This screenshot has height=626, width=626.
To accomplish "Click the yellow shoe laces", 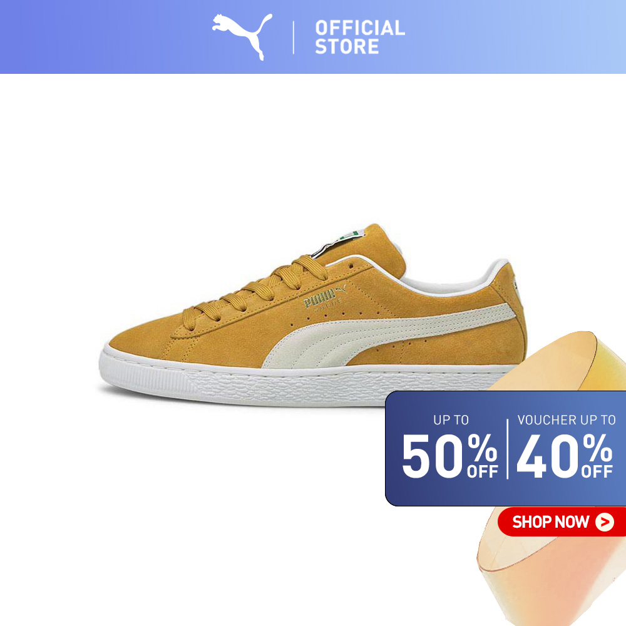I will 255,292.
